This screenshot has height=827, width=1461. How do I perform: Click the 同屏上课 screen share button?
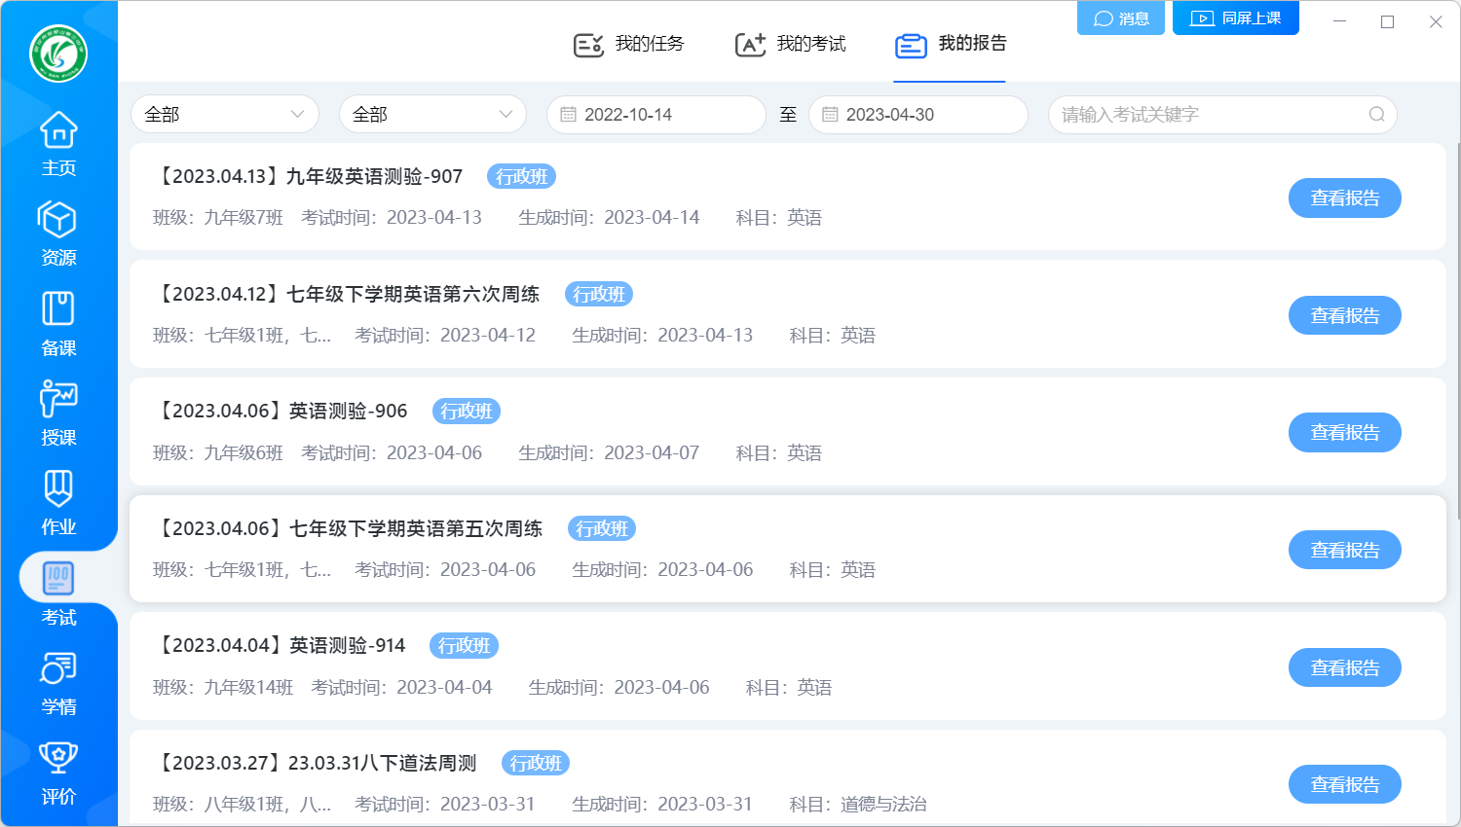(x=1235, y=18)
